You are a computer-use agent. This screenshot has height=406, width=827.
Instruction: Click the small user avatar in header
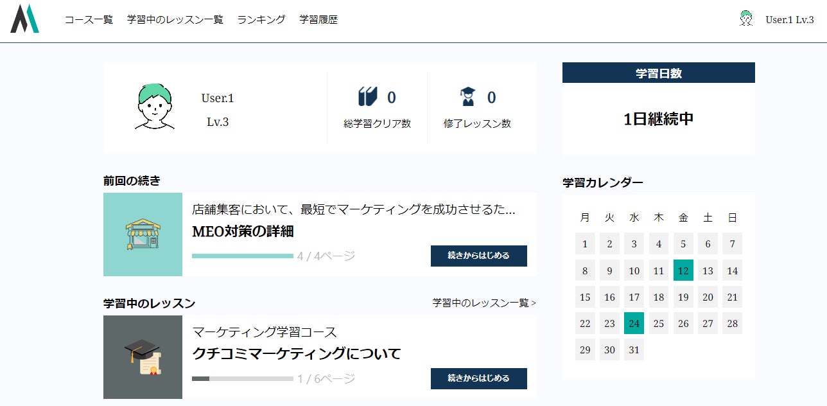pos(745,19)
